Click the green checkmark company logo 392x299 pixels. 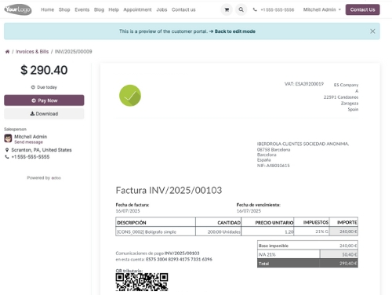pos(130,96)
